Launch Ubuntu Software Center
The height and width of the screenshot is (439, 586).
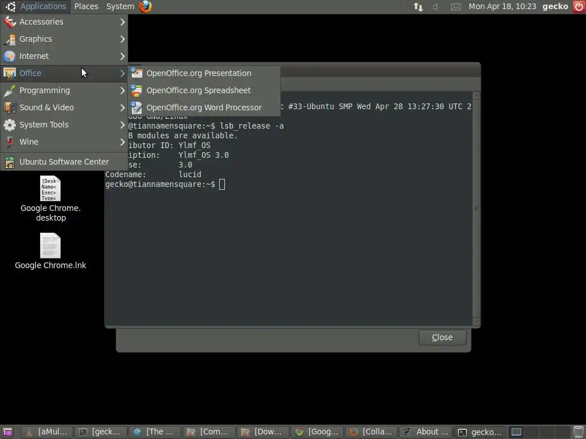[x=64, y=162]
